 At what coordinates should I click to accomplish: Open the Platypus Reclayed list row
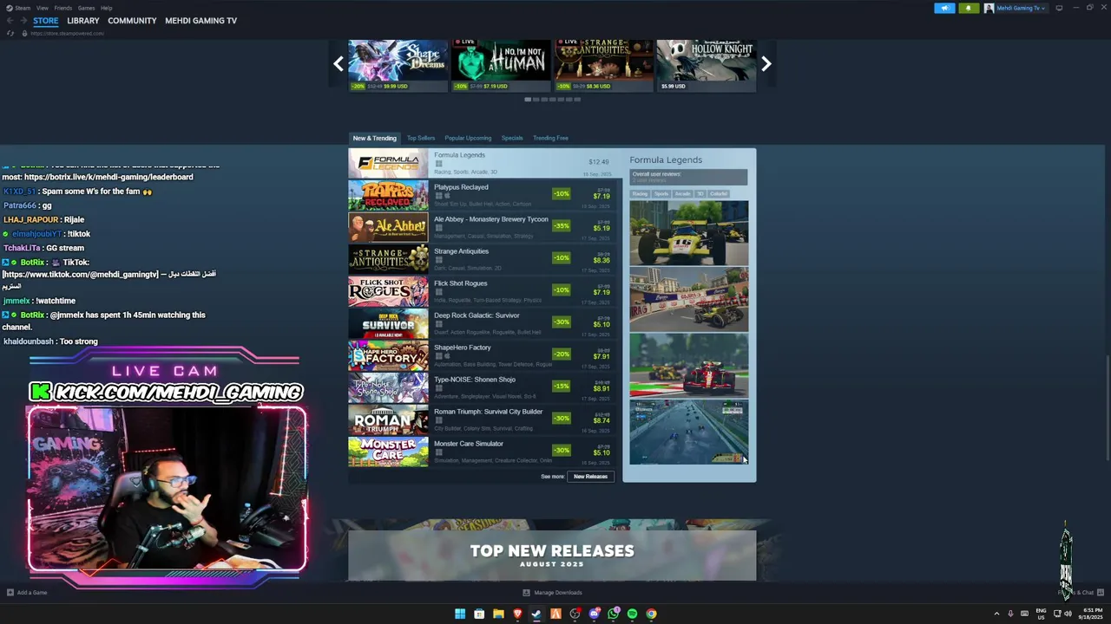click(x=485, y=195)
